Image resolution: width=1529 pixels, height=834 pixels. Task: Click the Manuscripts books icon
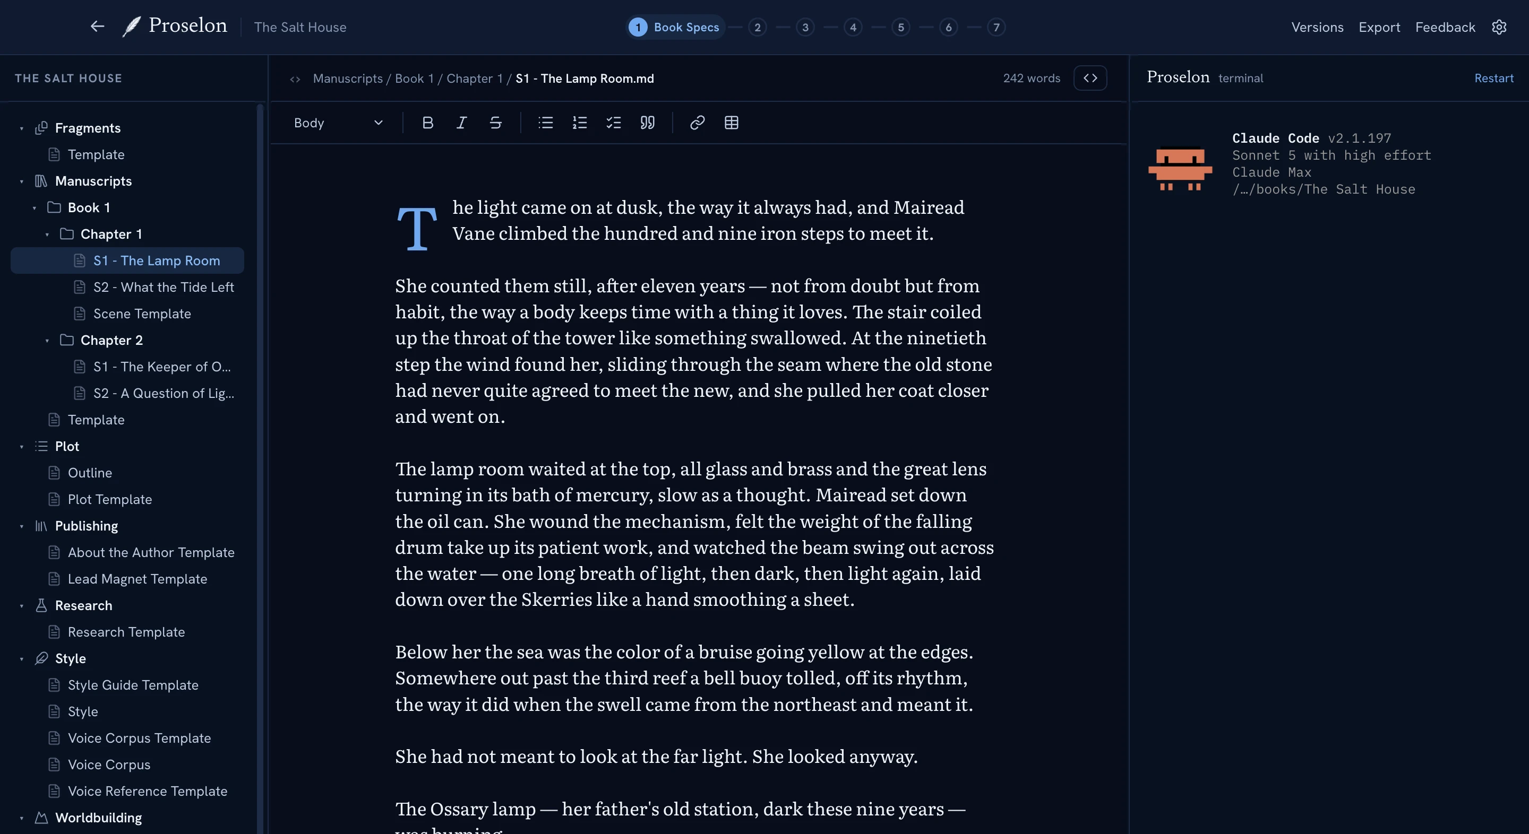click(x=41, y=181)
